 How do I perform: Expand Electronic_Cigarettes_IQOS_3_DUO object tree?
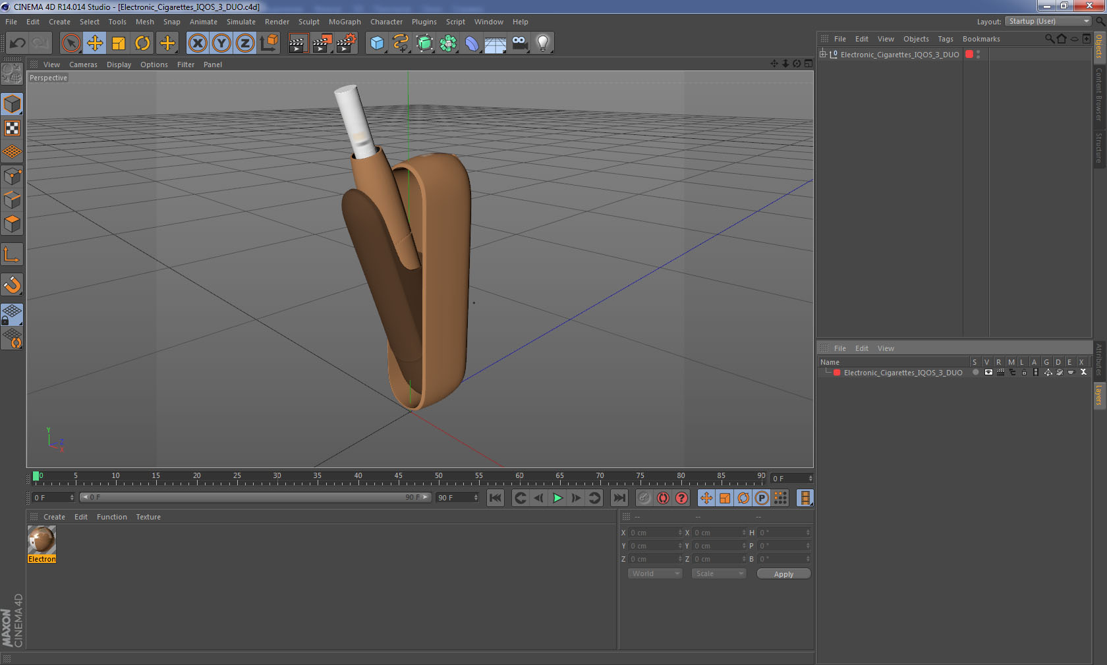[823, 54]
